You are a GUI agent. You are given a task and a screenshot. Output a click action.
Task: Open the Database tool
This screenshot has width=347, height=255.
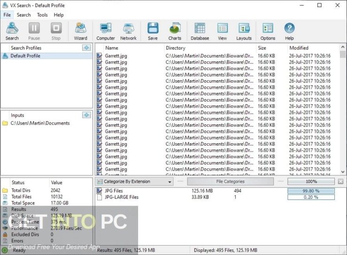tap(200, 31)
